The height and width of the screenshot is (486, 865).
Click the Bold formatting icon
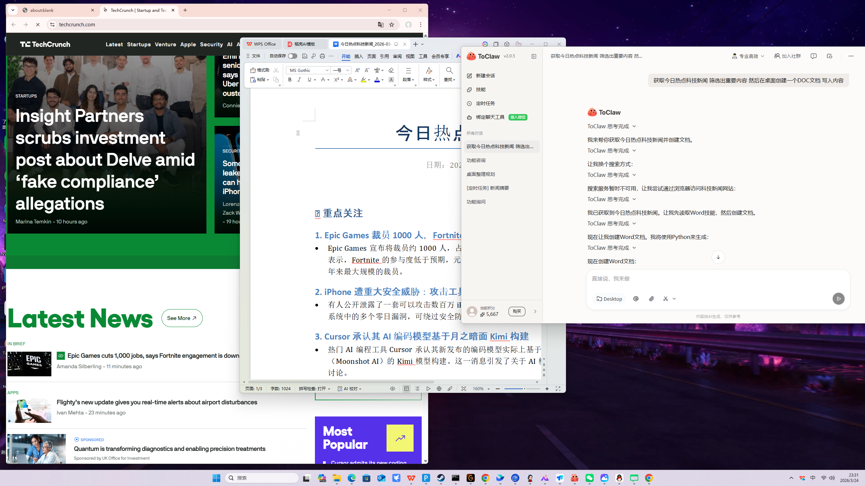(x=290, y=80)
